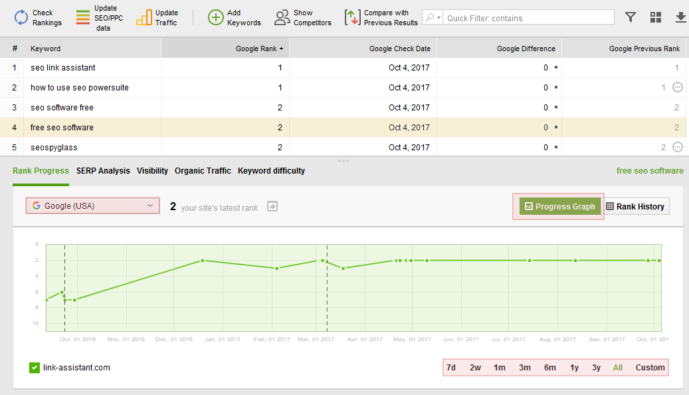
Task: Click the download export icon
Action: tap(680, 17)
